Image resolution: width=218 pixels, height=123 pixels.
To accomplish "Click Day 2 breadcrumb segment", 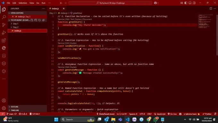I will click(52, 13).
